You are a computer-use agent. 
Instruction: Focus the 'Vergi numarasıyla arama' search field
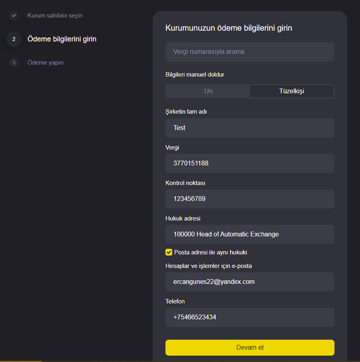(x=250, y=52)
